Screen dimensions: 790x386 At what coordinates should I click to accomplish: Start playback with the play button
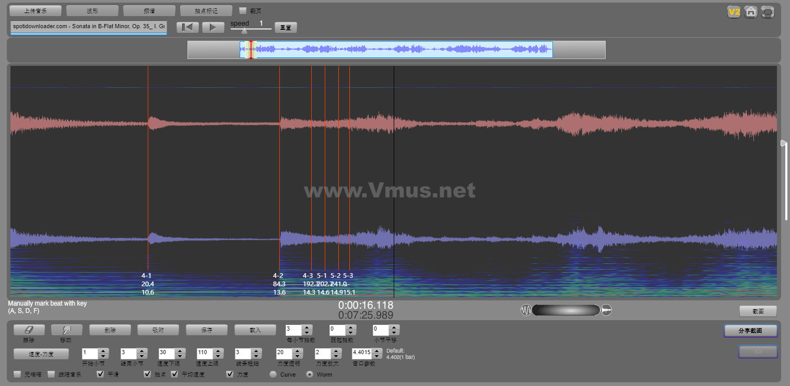[213, 27]
